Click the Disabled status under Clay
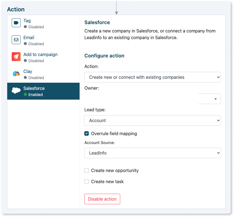The image size is (234, 217). coord(34,78)
